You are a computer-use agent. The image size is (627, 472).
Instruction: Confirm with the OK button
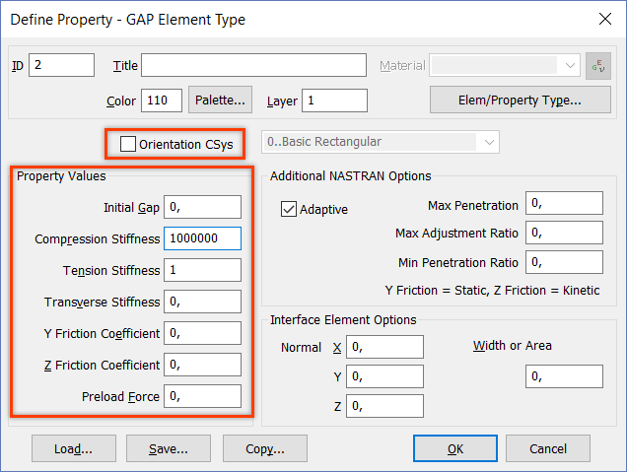pyautogui.click(x=455, y=448)
